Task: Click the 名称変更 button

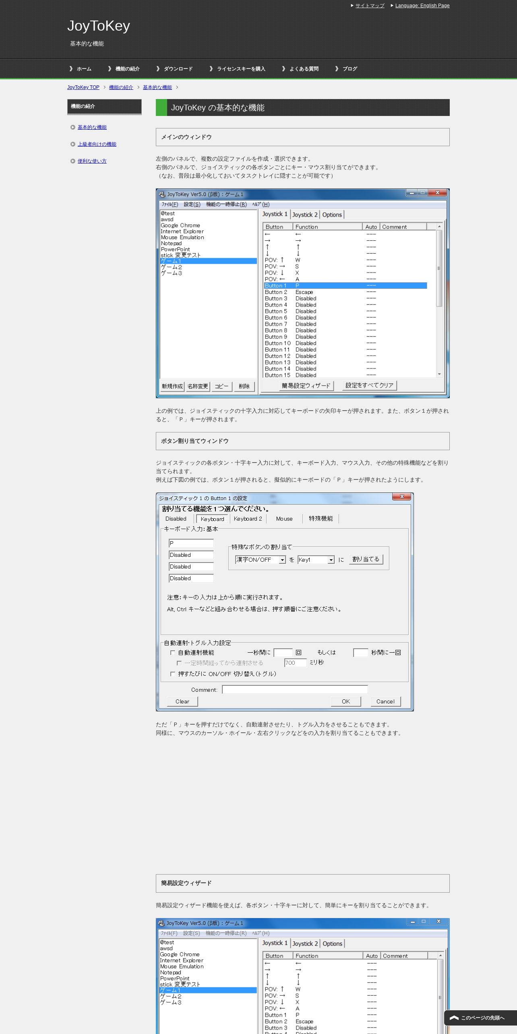Action: pyautogui.click(x=198, y=387)
